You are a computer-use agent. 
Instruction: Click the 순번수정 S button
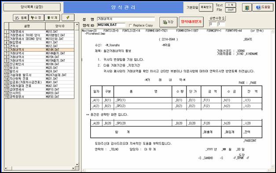[217, 18]
